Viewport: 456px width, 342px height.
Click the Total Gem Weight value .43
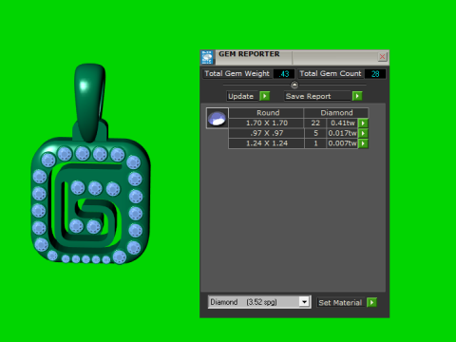(x=284, y=74)
